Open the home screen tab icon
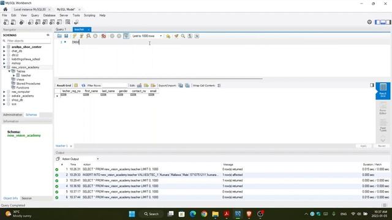This screenshot has width=392, height=220. click(x=6, y=9)
